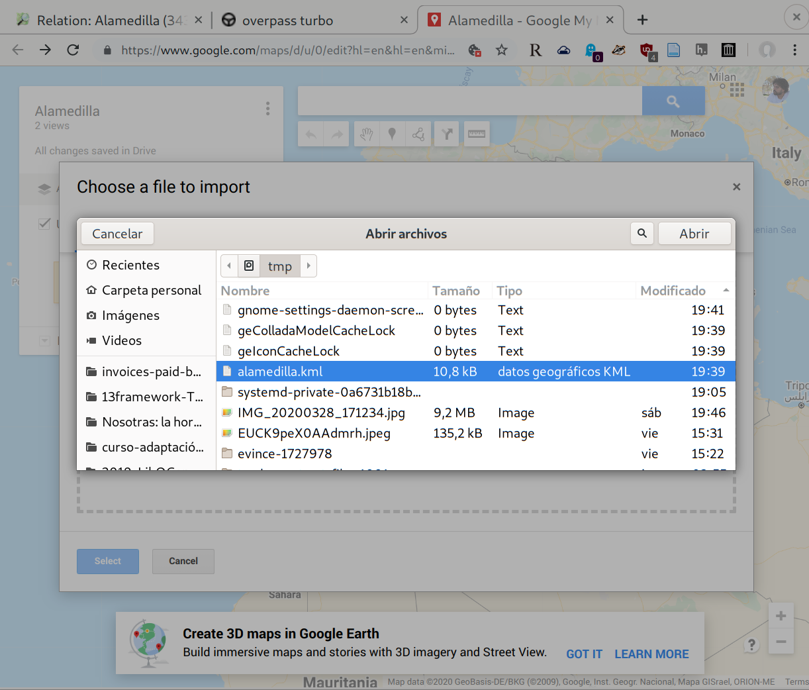Select the EUCK9peX0AAdmrh.jpeg file
Screen dimensions: 809x690
(475, 433)
